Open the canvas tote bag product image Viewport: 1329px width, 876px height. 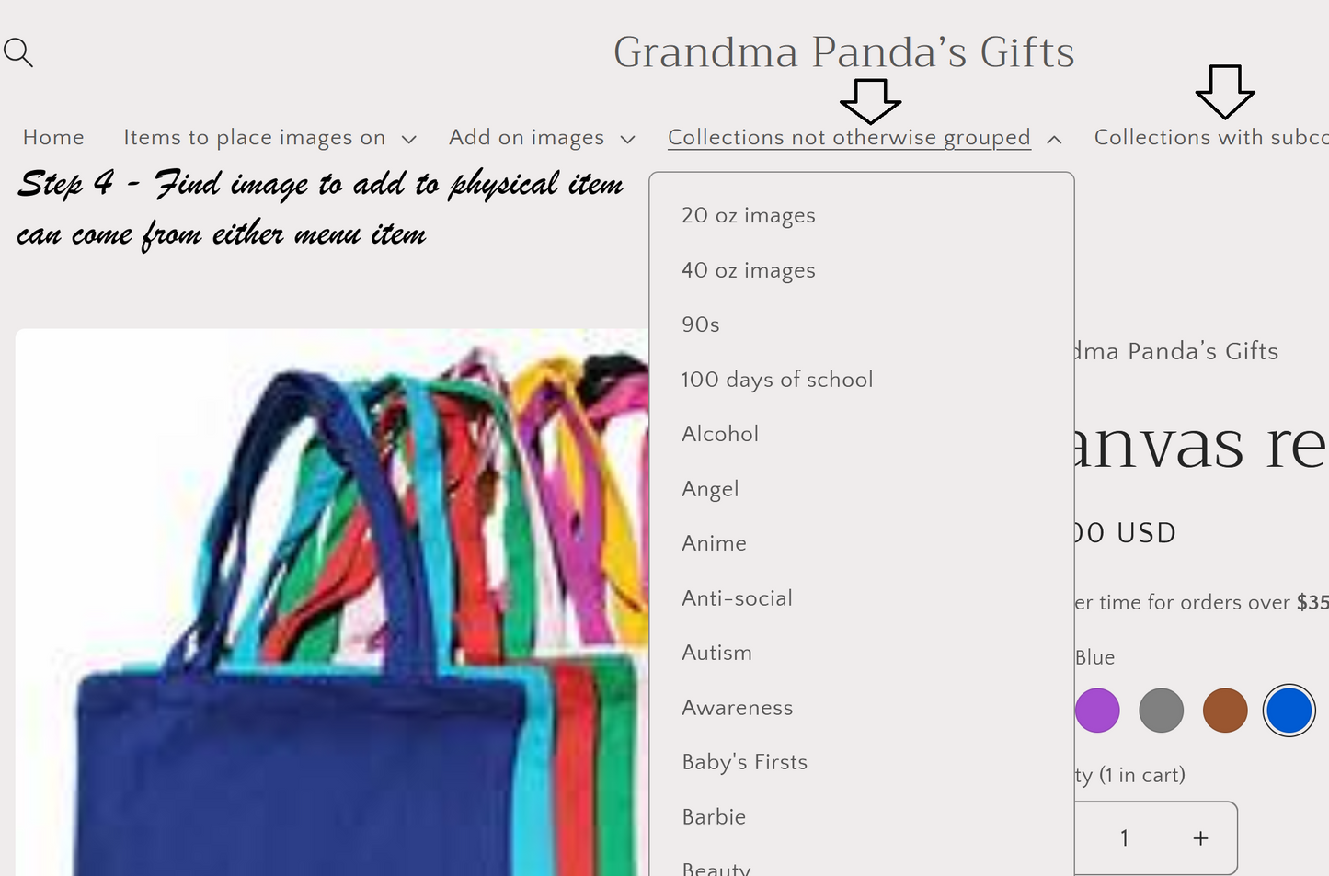click(x=332, y=602)
